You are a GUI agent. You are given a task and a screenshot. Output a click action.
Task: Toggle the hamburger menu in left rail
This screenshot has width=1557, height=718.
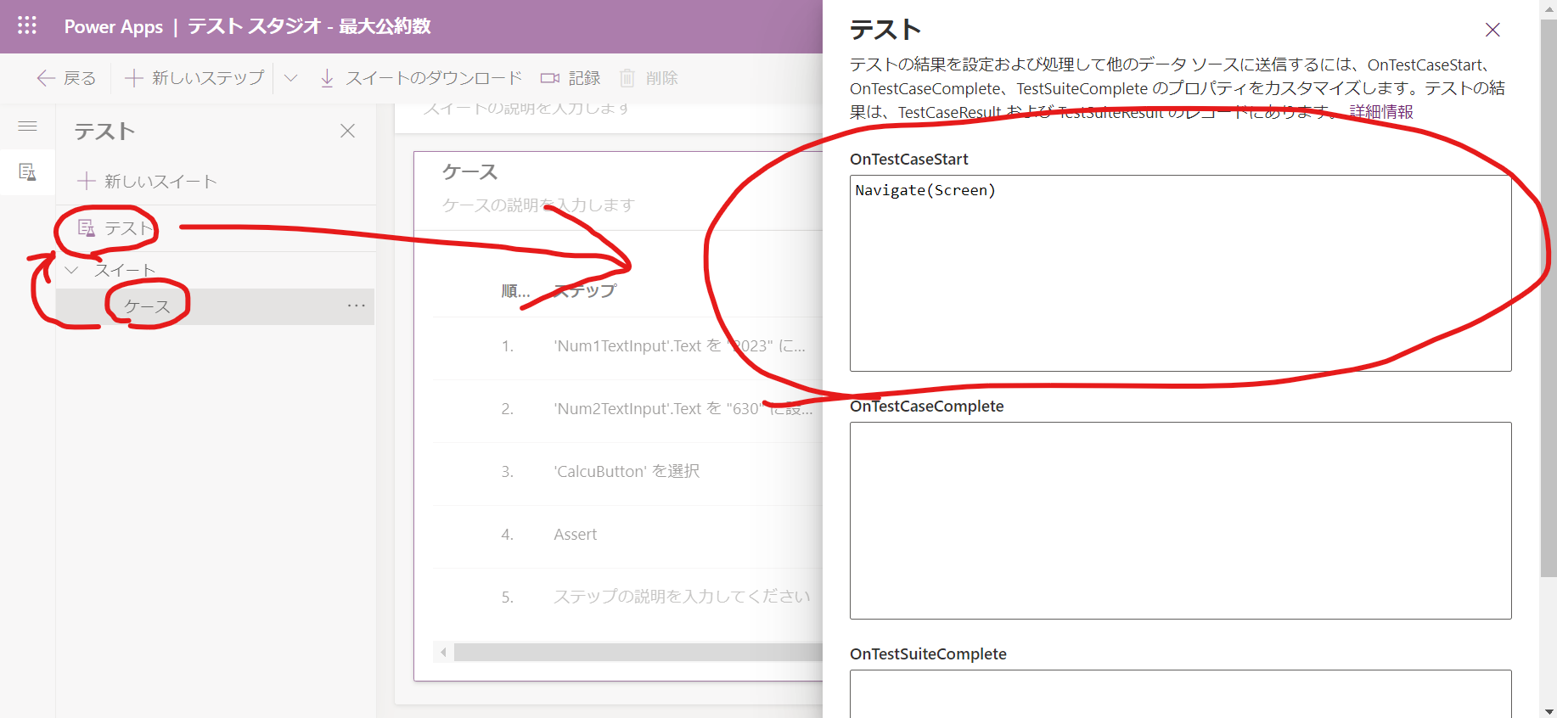(27, 126)
